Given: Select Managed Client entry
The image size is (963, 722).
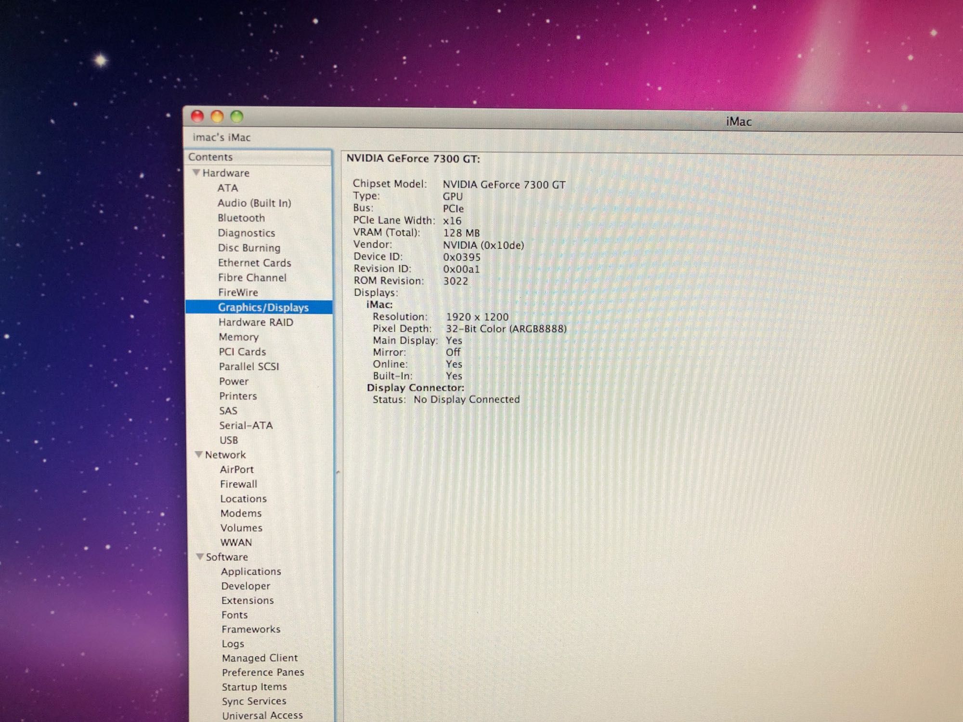Looking at the screenshot, I should click(260, 658).
